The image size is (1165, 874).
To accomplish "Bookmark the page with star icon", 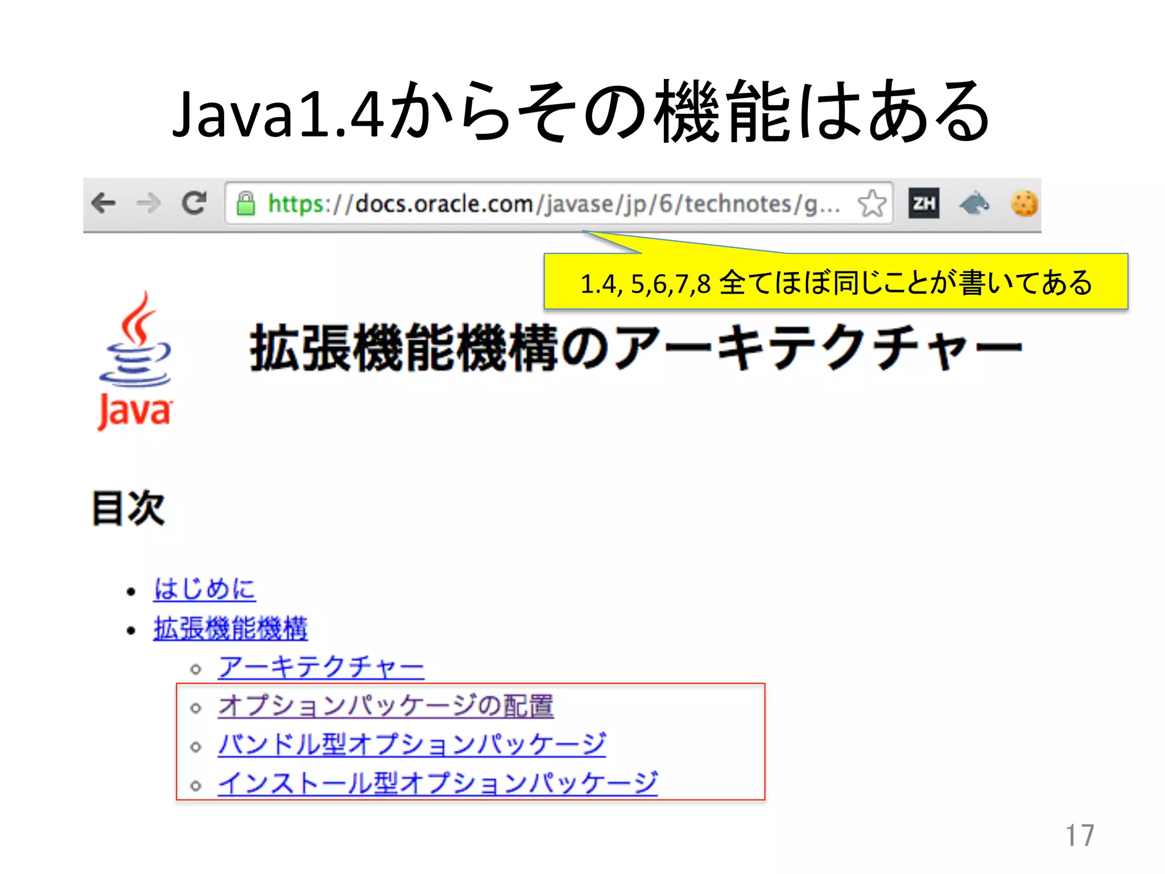I will point(872,204).
